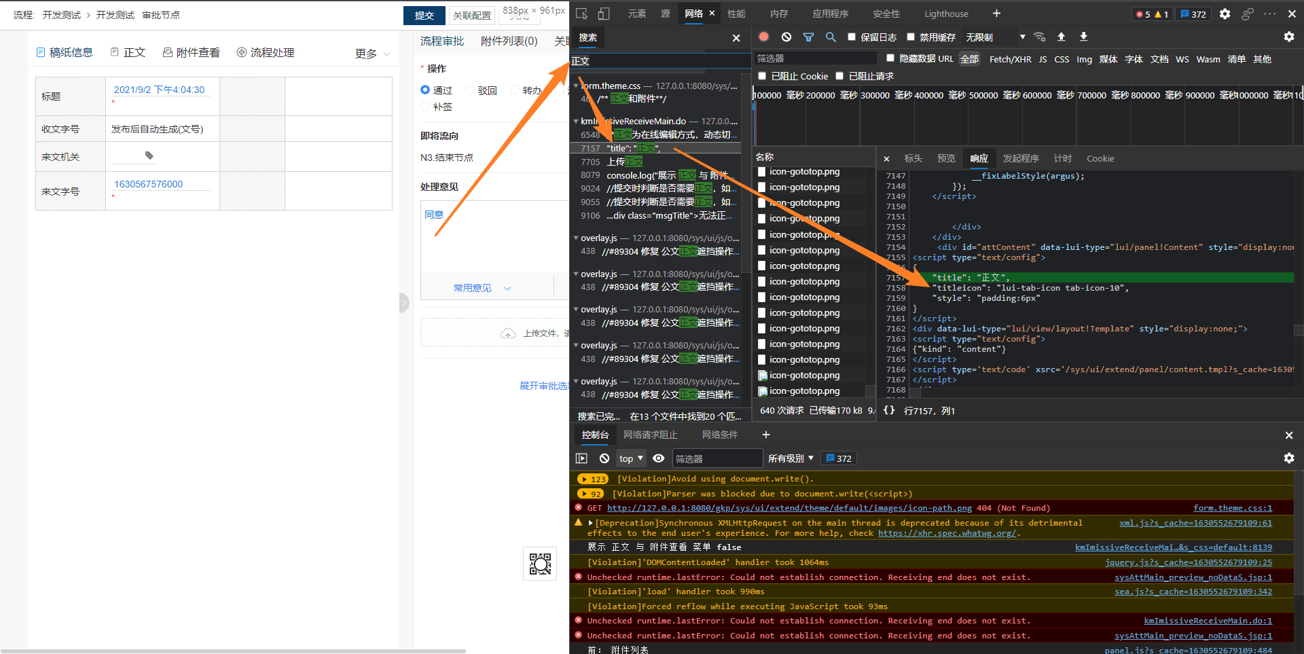Expand the 更多 tabs dropdown
The height and width of the screenshot is (654, 1304).
pyautogui.click(x=373, y=54)
